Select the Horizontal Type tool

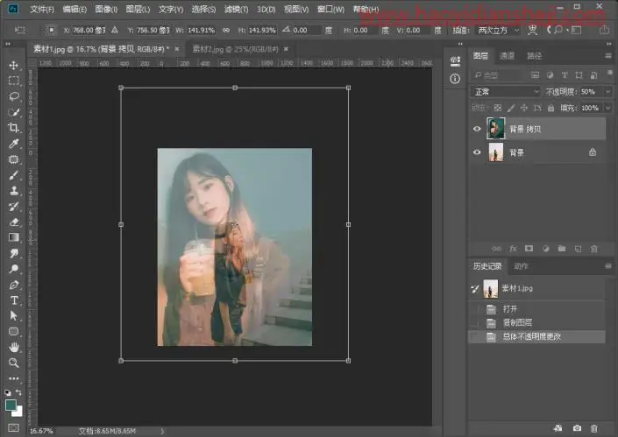click(x=14, y=300)
